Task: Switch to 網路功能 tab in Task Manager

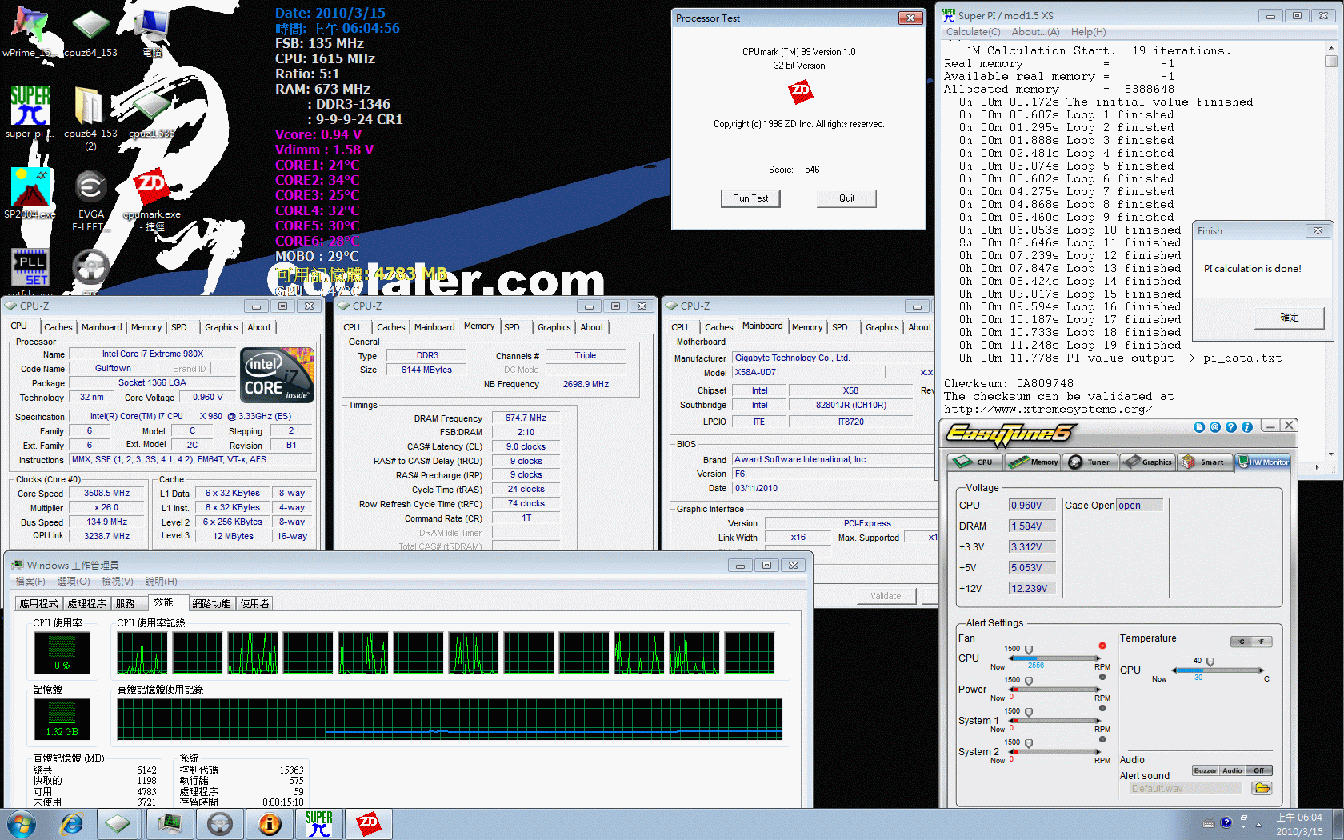Action: coord(211,603)
